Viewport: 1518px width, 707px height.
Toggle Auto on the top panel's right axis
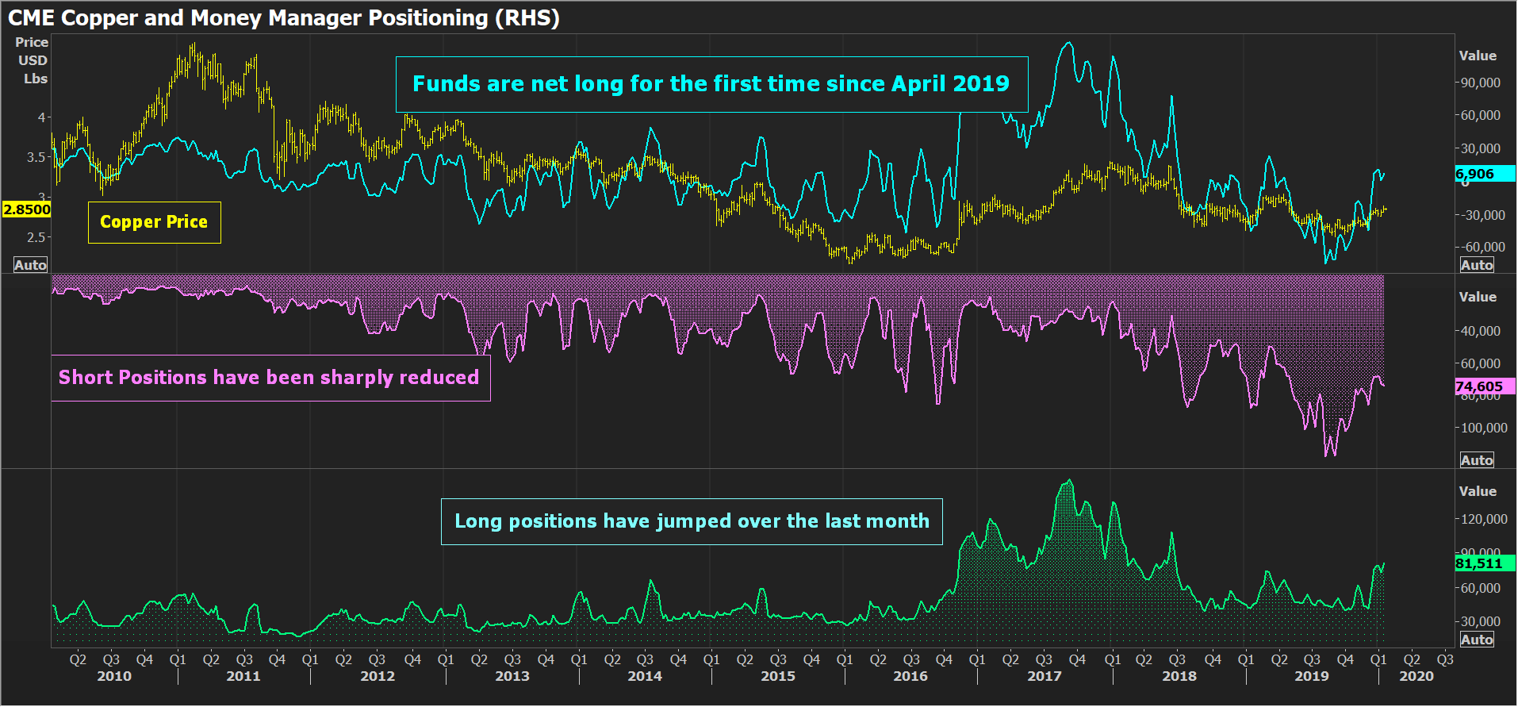tap(1476, 265)
